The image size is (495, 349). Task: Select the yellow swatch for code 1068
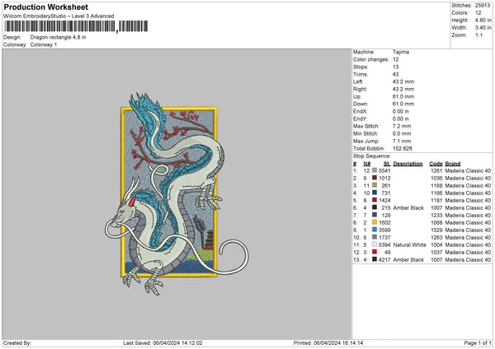coord(375,222)
